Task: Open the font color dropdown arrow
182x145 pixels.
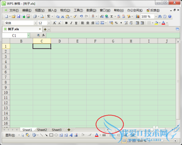Action: coord(167,23)
